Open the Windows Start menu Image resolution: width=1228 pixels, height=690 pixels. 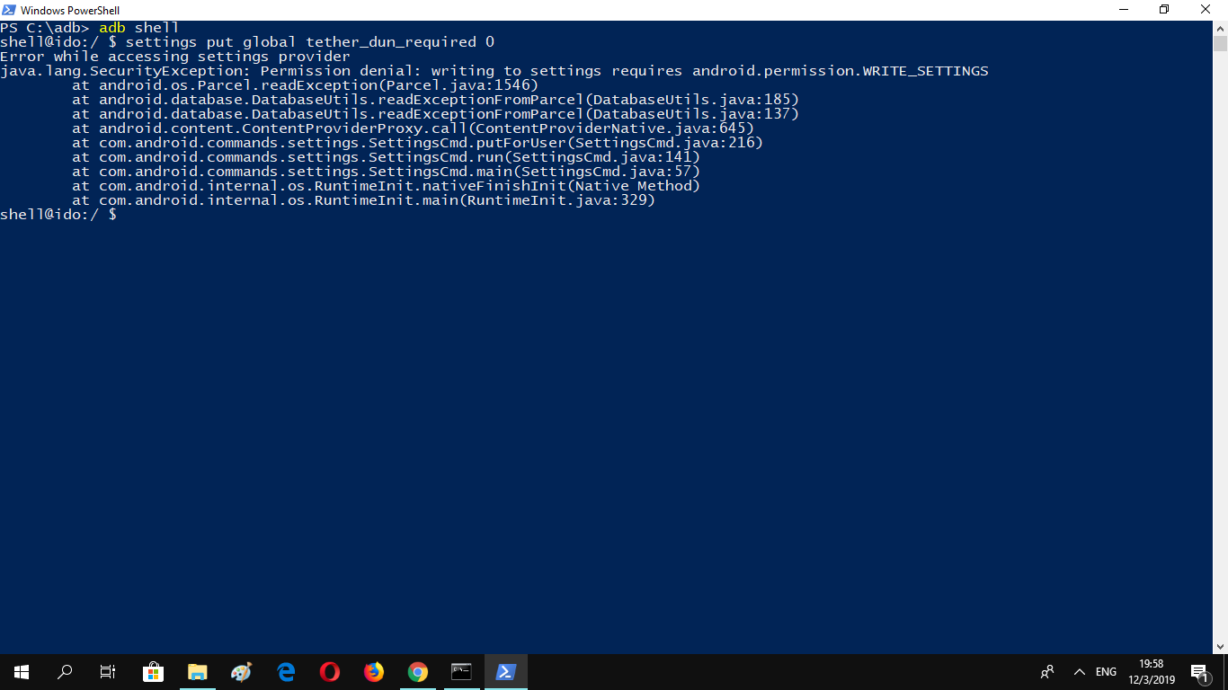(21, 672)
